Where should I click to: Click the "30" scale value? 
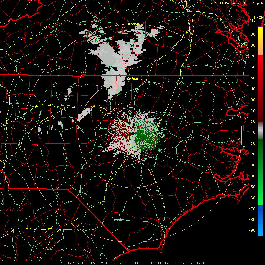pos(253,100)
